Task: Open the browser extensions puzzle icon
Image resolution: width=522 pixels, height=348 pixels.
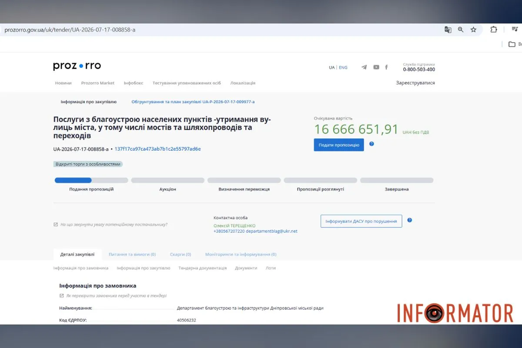Action: (x=494, y=30)
